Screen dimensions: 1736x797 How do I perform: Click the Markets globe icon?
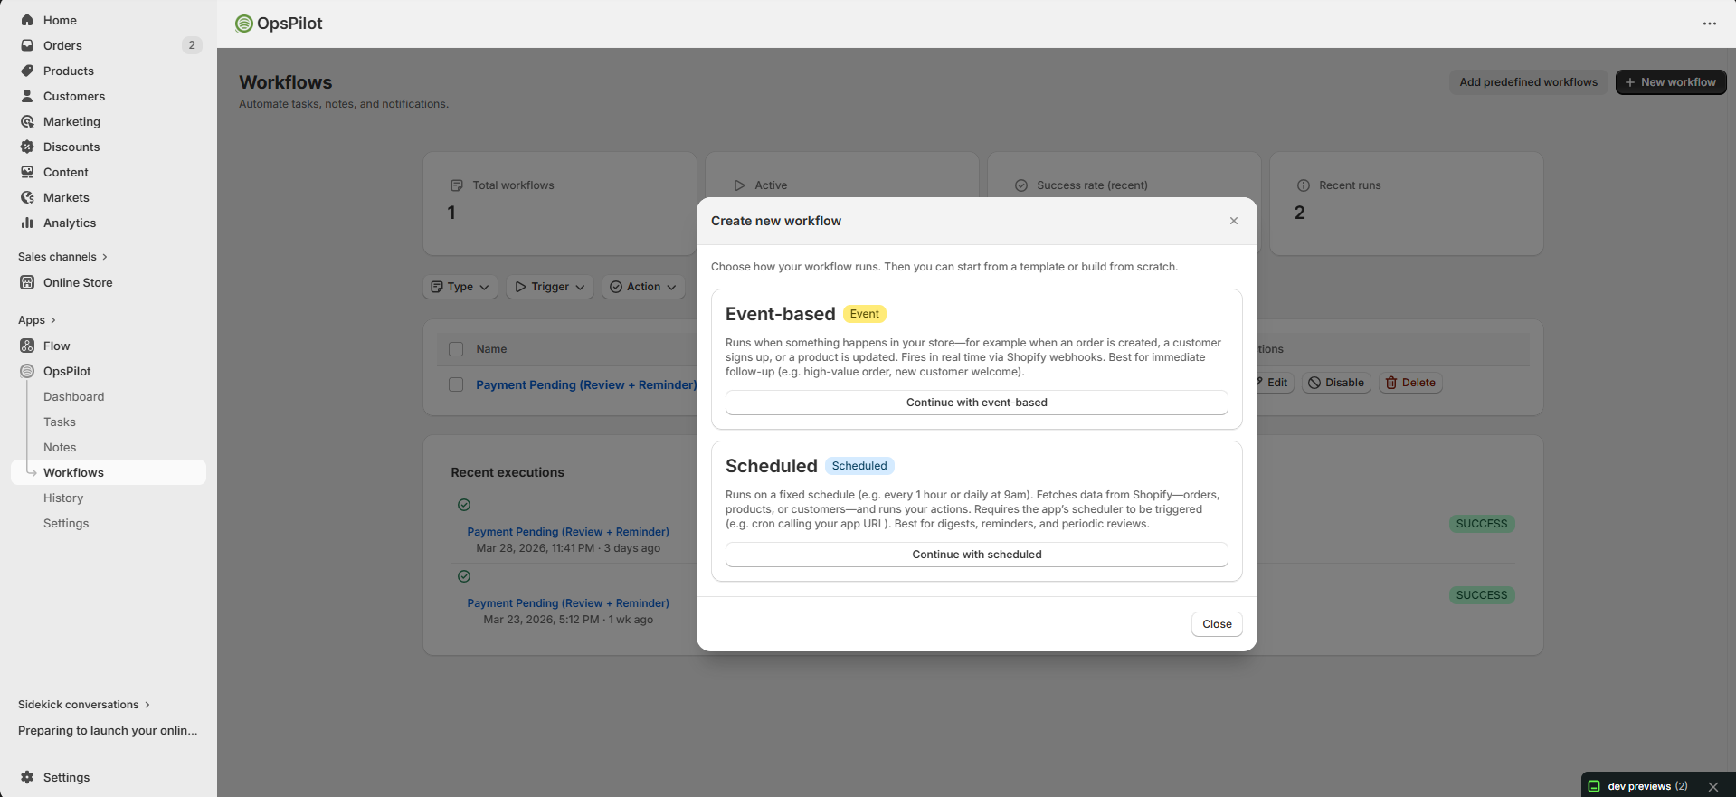[x=27, y=197]
